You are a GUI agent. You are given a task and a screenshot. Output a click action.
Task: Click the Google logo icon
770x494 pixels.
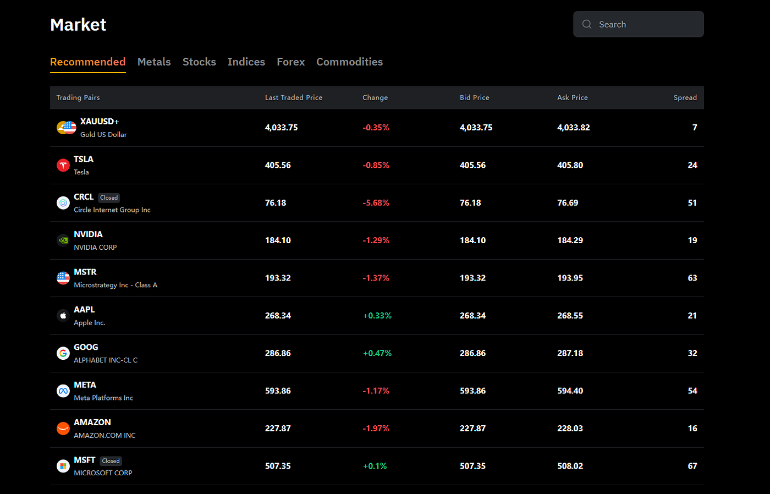63,353
